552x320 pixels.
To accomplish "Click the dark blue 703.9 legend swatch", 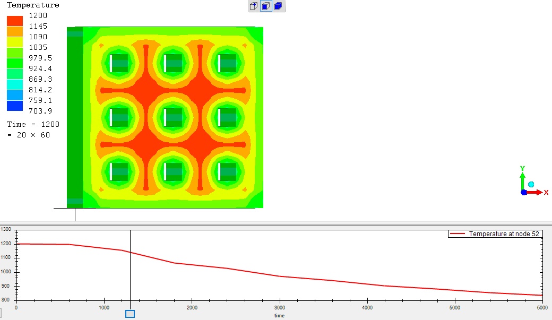I will [14, 106].
